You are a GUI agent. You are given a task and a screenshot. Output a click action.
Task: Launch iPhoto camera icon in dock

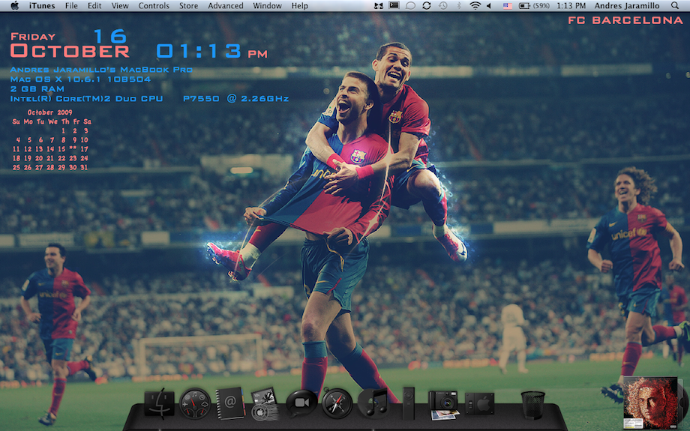coord(443,405)
